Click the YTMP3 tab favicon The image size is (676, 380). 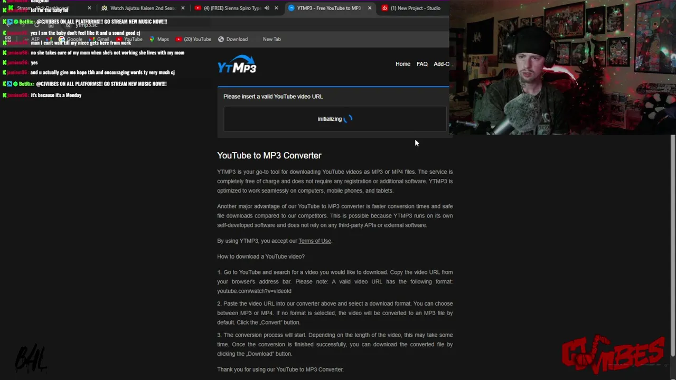(292, 8)
